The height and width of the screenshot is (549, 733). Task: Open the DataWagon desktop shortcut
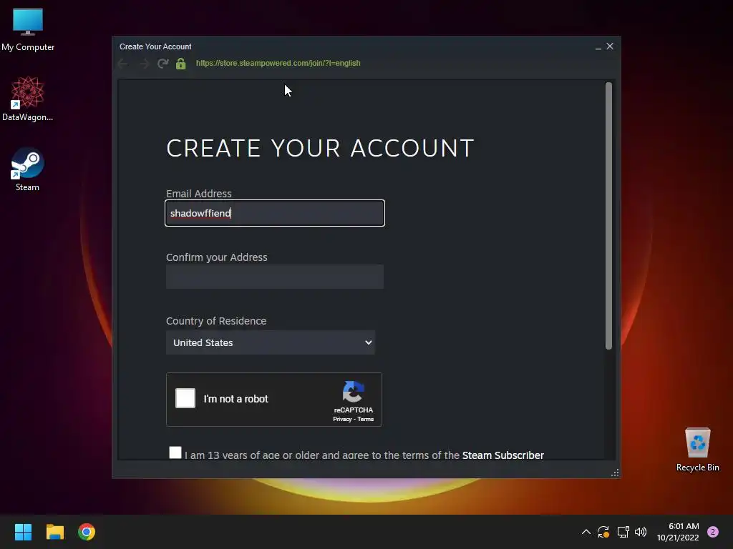[28, 99]
